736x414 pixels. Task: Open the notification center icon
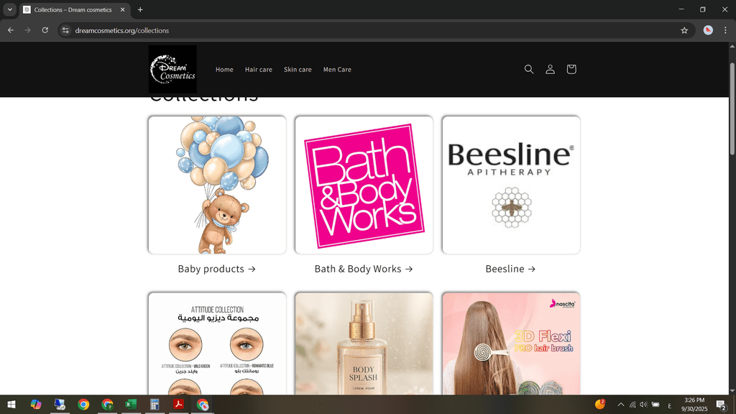pos(722,405)
